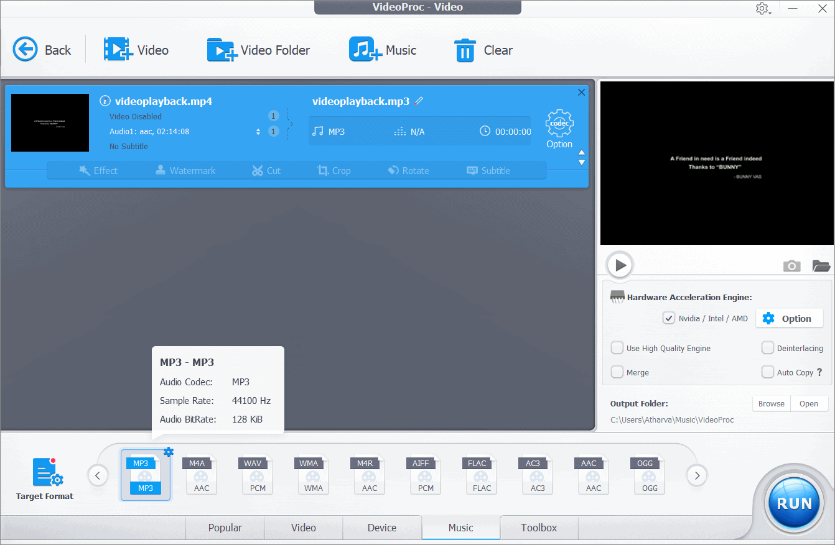Open the codec Option gear
This screenshot has width=835, height=545.
coord(559,129)
